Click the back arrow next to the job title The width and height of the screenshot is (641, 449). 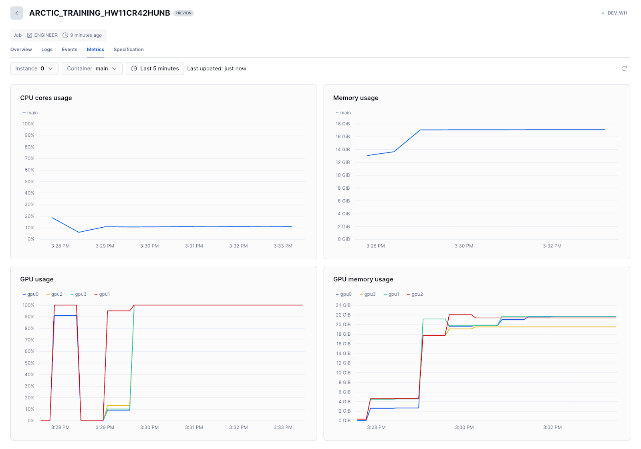pos(16,13)
